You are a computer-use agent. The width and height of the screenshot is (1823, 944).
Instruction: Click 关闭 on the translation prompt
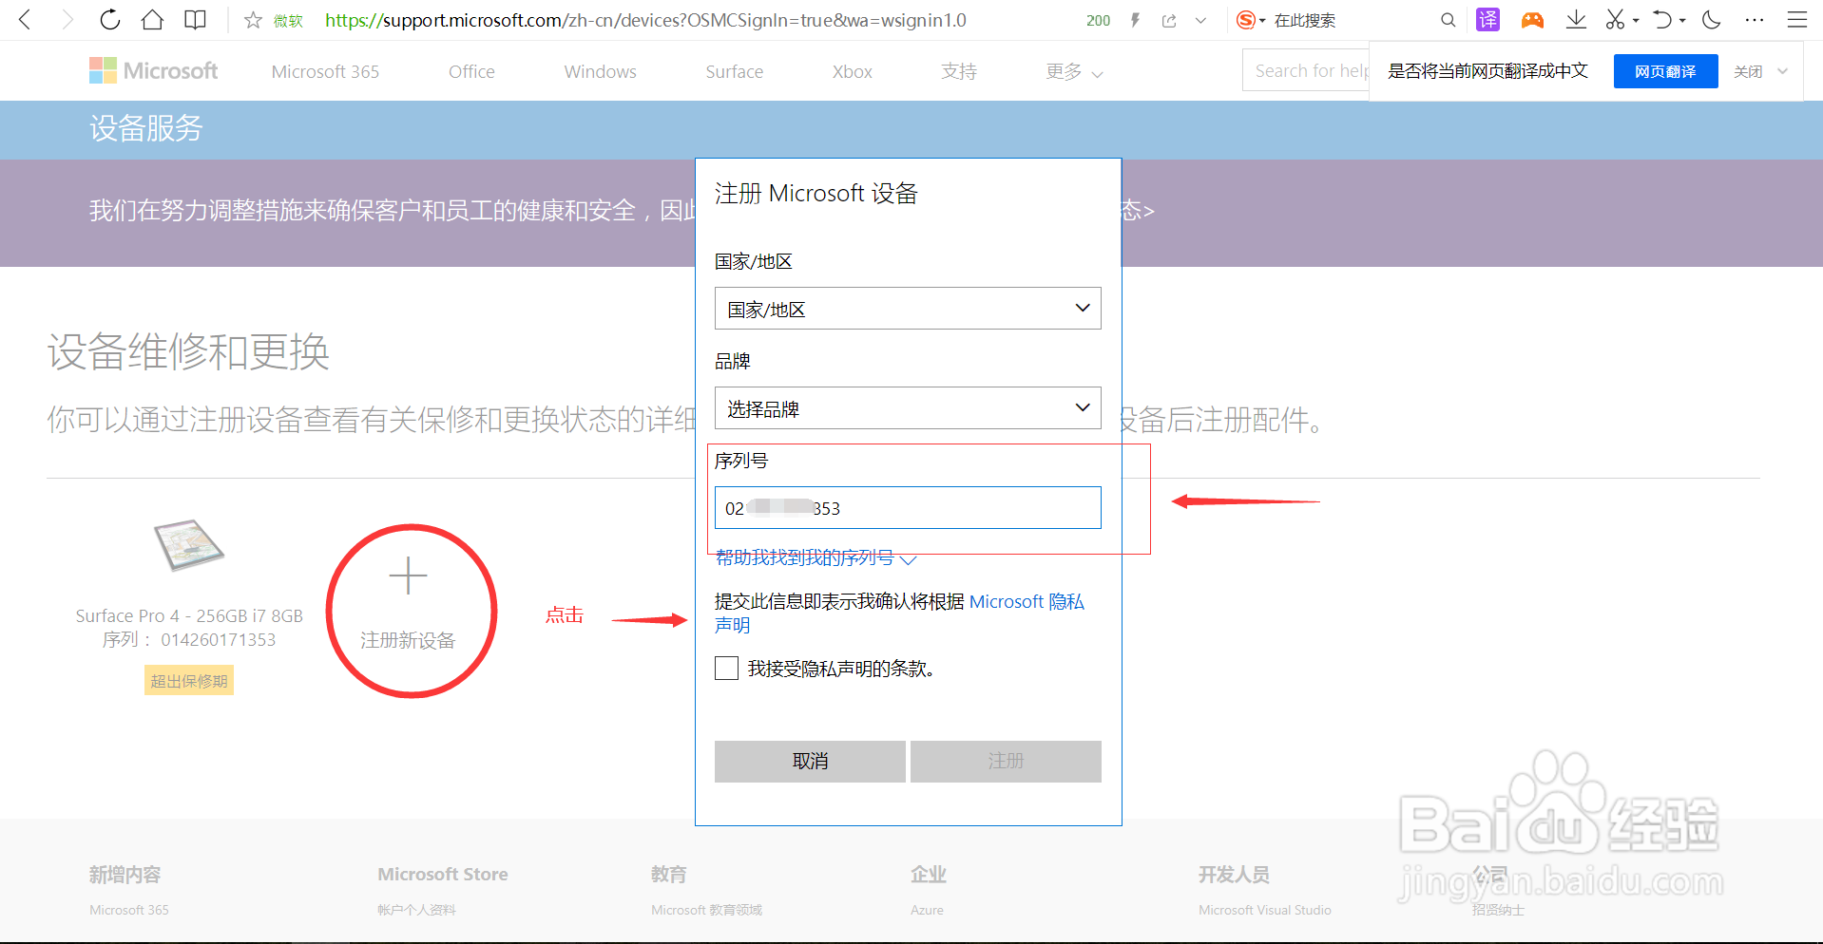pyautogui.click(x=1748, y=71)
